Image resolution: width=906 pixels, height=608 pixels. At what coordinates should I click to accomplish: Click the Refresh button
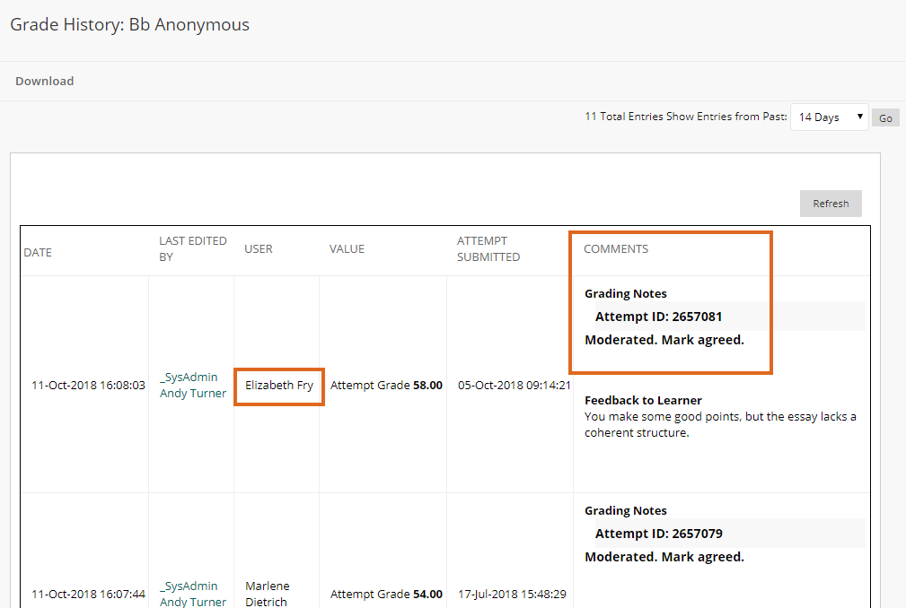point(830,204)
